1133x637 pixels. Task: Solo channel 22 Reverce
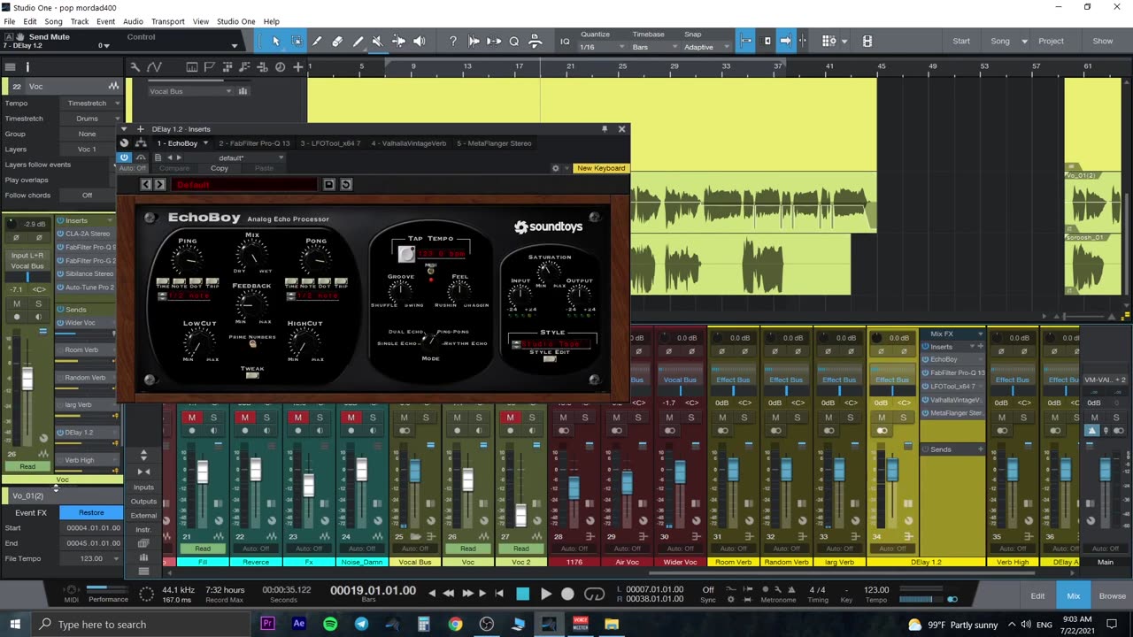pyautogui.click(x=266, y=418)
